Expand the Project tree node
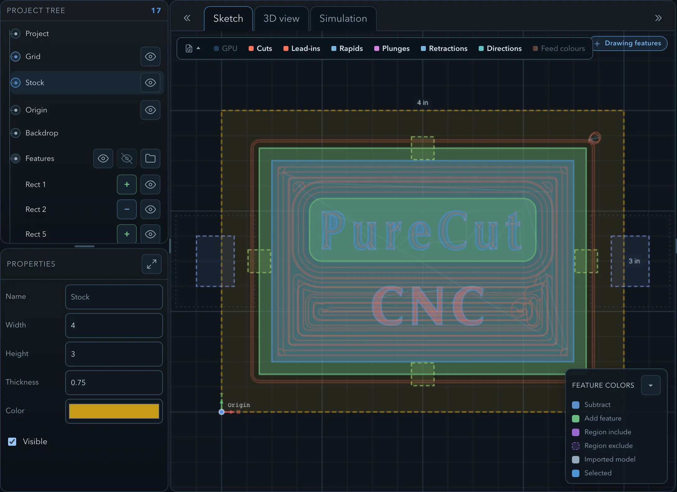Image resolution: width=677 pixels, height=492 pixels. (x=15, y=34)
